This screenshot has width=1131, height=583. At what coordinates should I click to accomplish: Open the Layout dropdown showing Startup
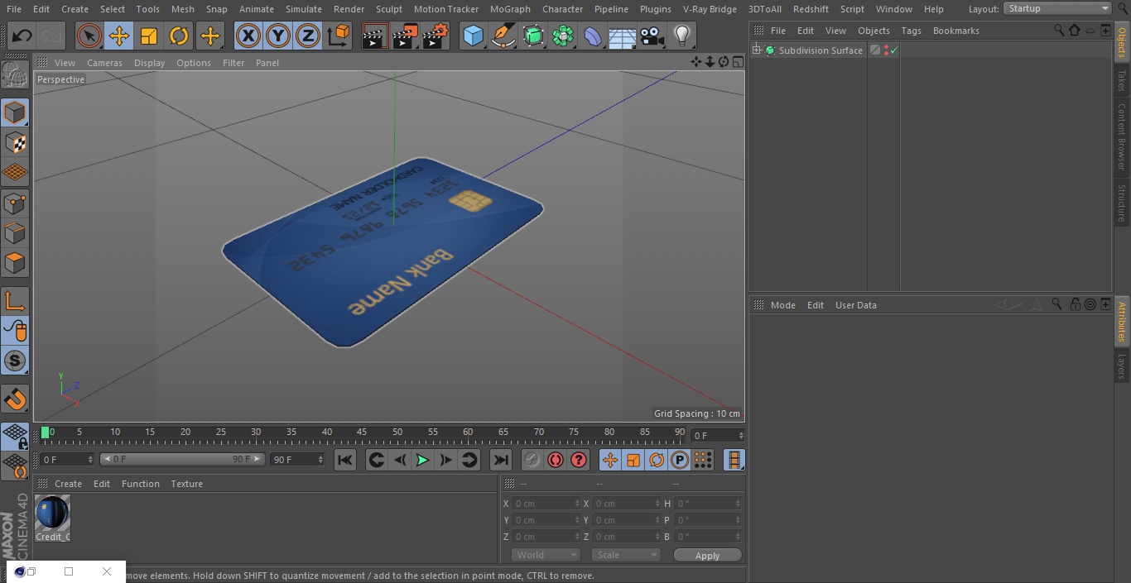(x=1058, y=8)
